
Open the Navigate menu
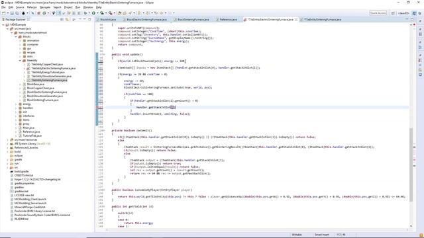coord(45,7)
